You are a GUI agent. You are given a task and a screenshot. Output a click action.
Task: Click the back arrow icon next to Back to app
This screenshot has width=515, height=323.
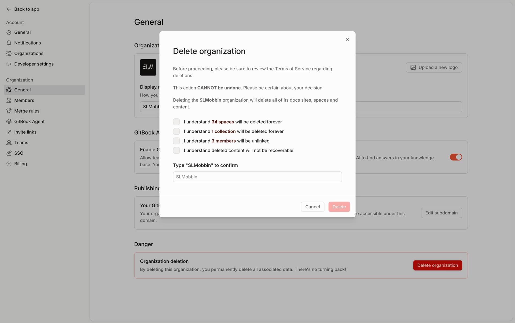[x=9, y=9]
